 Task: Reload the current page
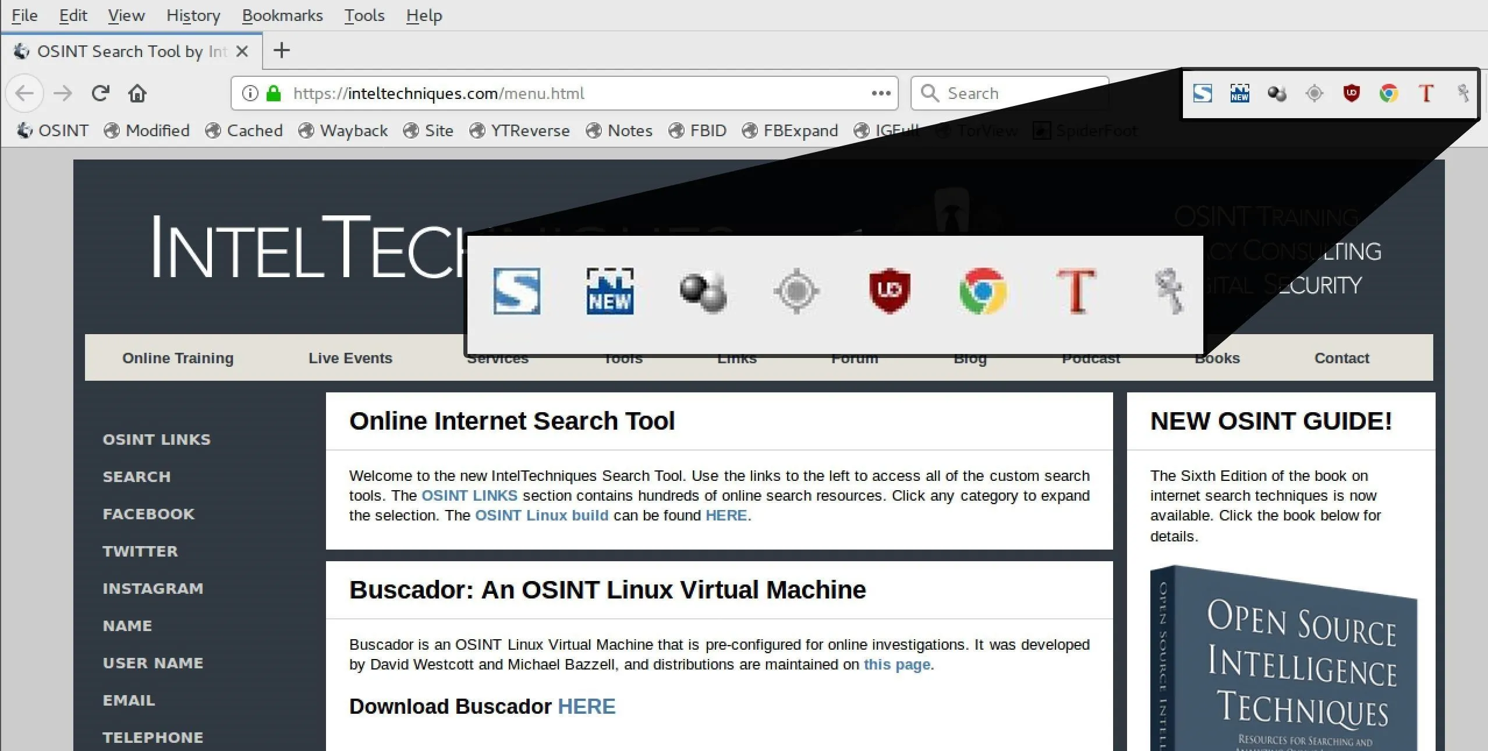pyautogui.click(x=100, y=93)
